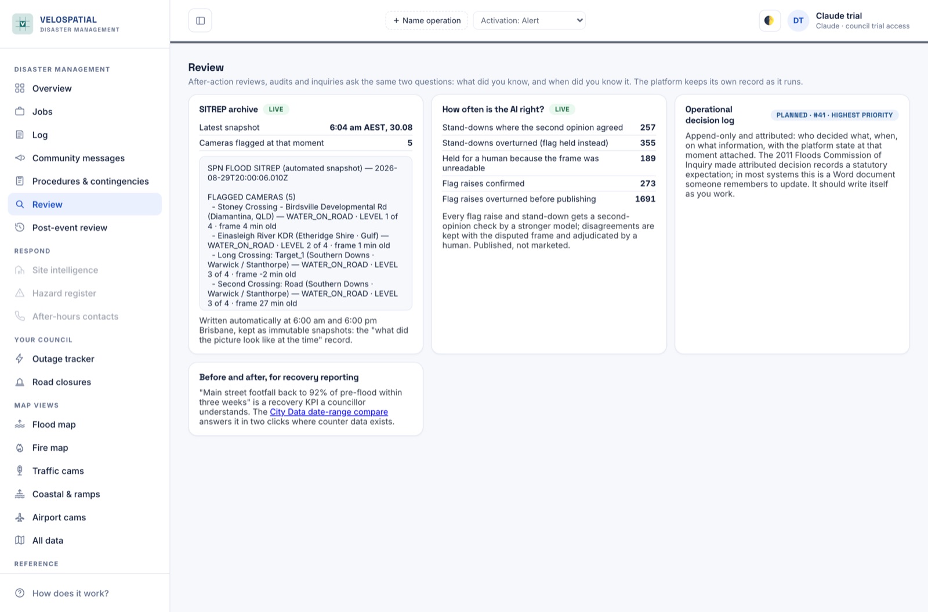This screenshot has width=928, height=612.
Task: Click the Coastal & ramps icon
Action: point(20,494)
